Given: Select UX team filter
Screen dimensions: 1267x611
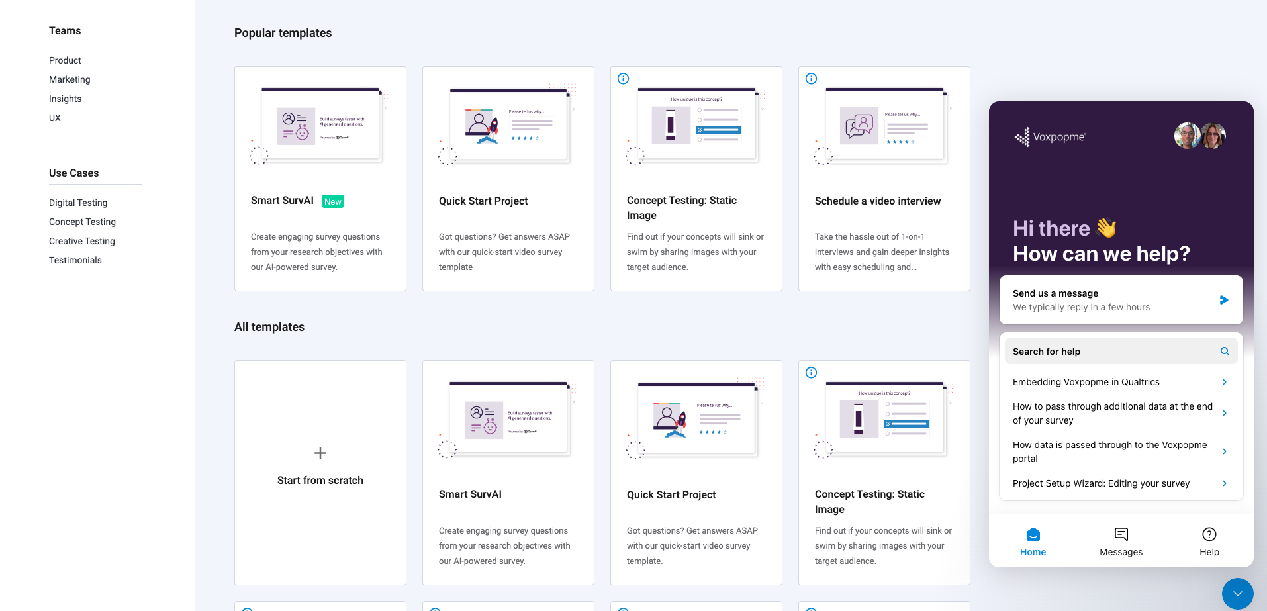Looking at the screenshot, I should coord(55,118).
